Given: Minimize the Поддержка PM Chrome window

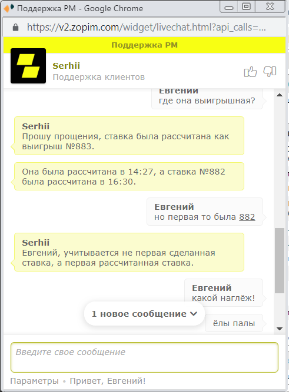Looking at the screenshot, I should pos(228,7).
